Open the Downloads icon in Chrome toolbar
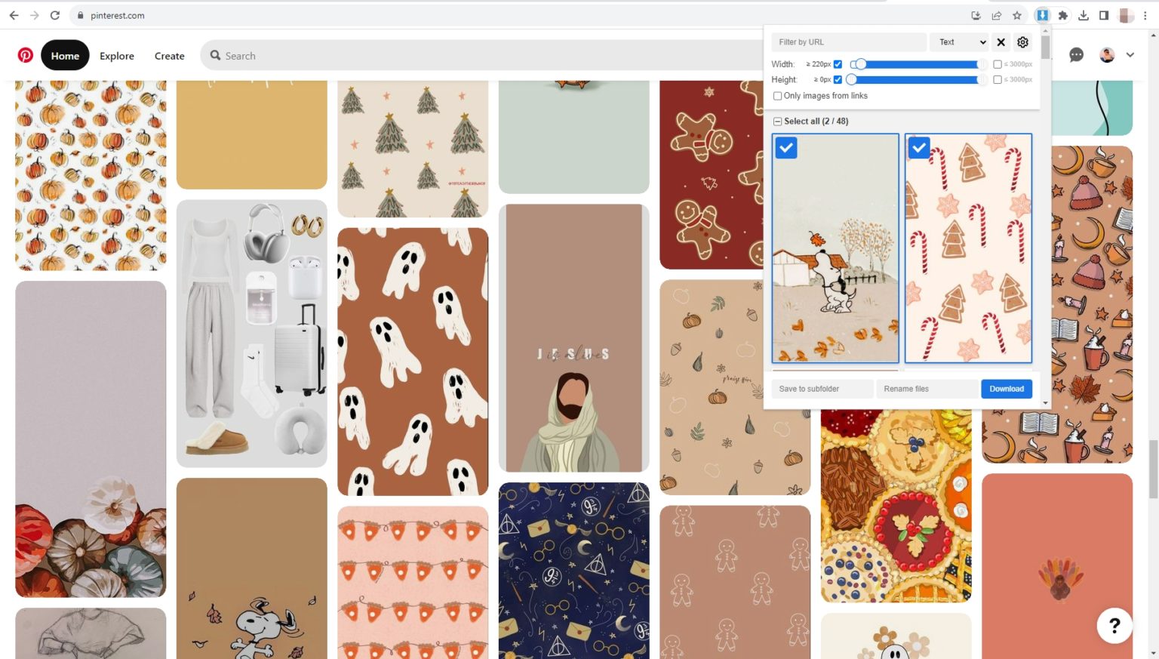 click(1084, 15)
